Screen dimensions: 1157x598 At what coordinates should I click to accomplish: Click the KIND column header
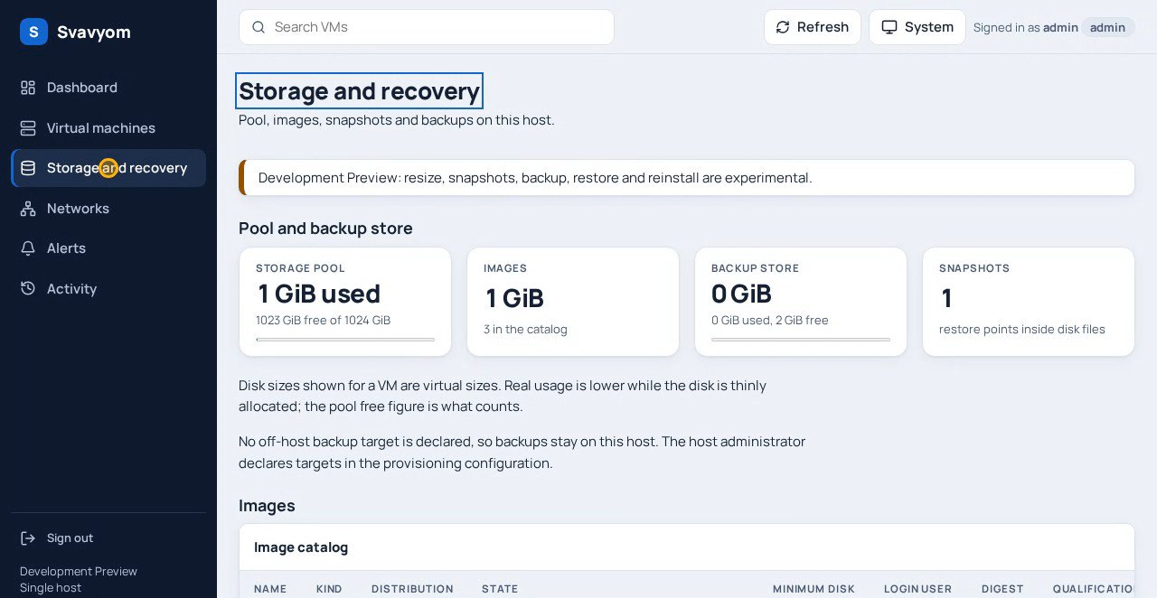pos(329,589)
